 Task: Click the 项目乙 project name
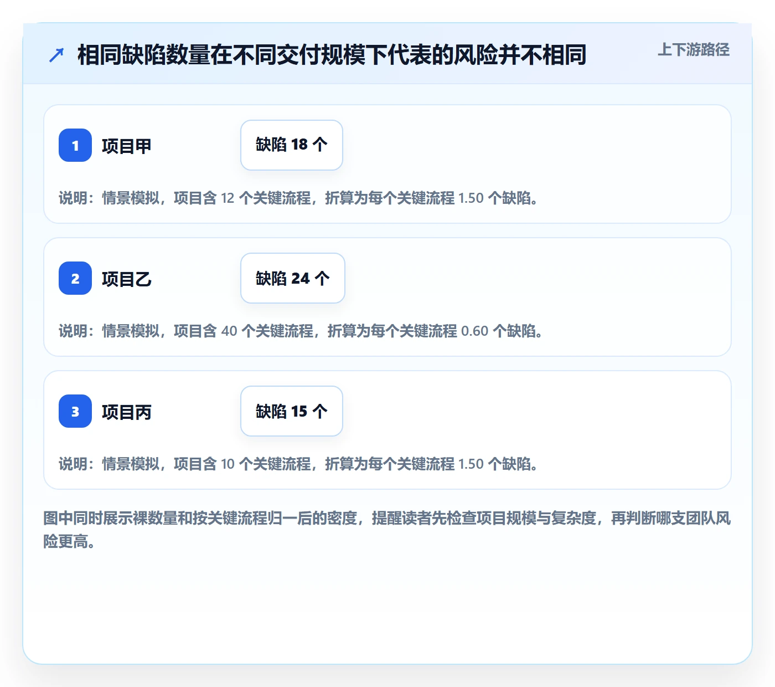(x=127, y=279)
